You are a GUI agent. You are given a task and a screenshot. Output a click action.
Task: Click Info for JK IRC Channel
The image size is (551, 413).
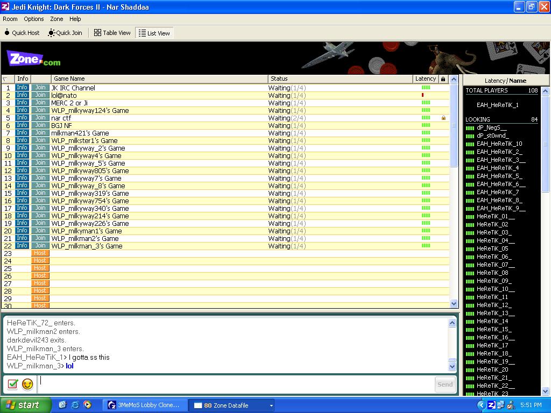[22, 88]
